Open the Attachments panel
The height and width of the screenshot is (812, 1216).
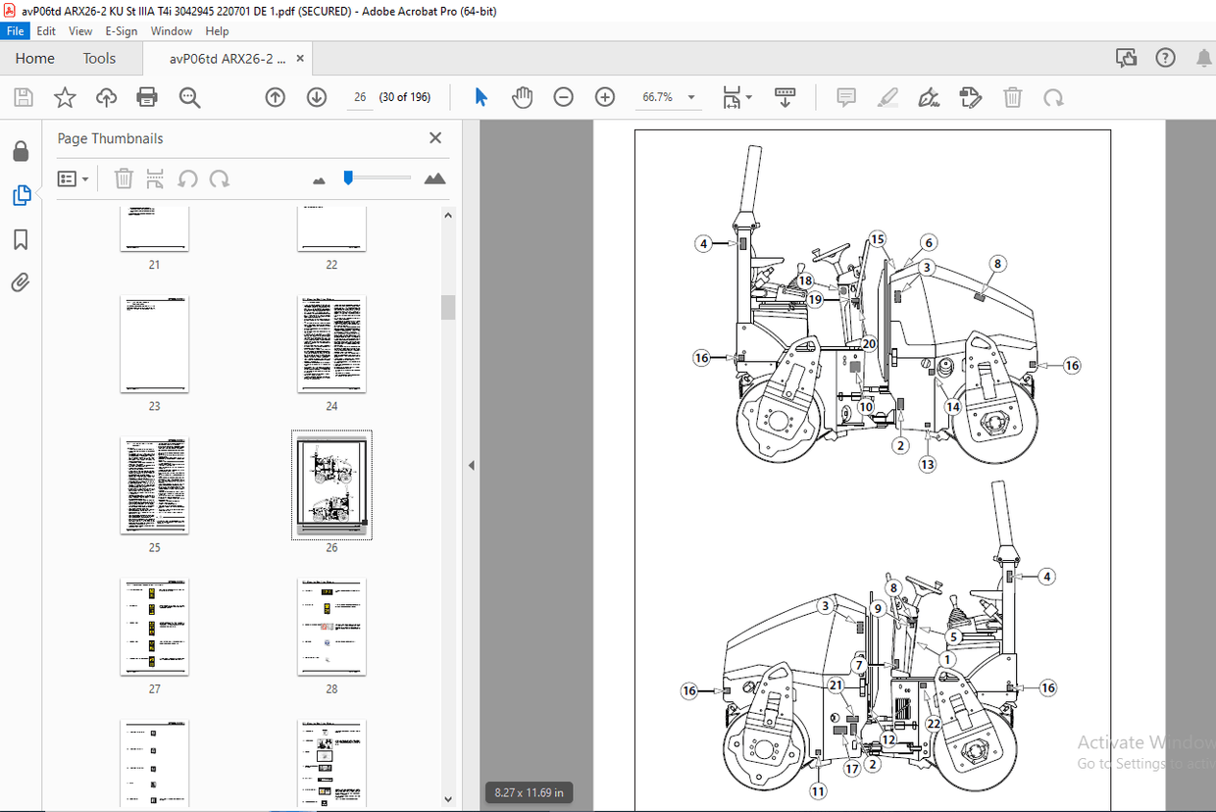[x=22, y=283]
